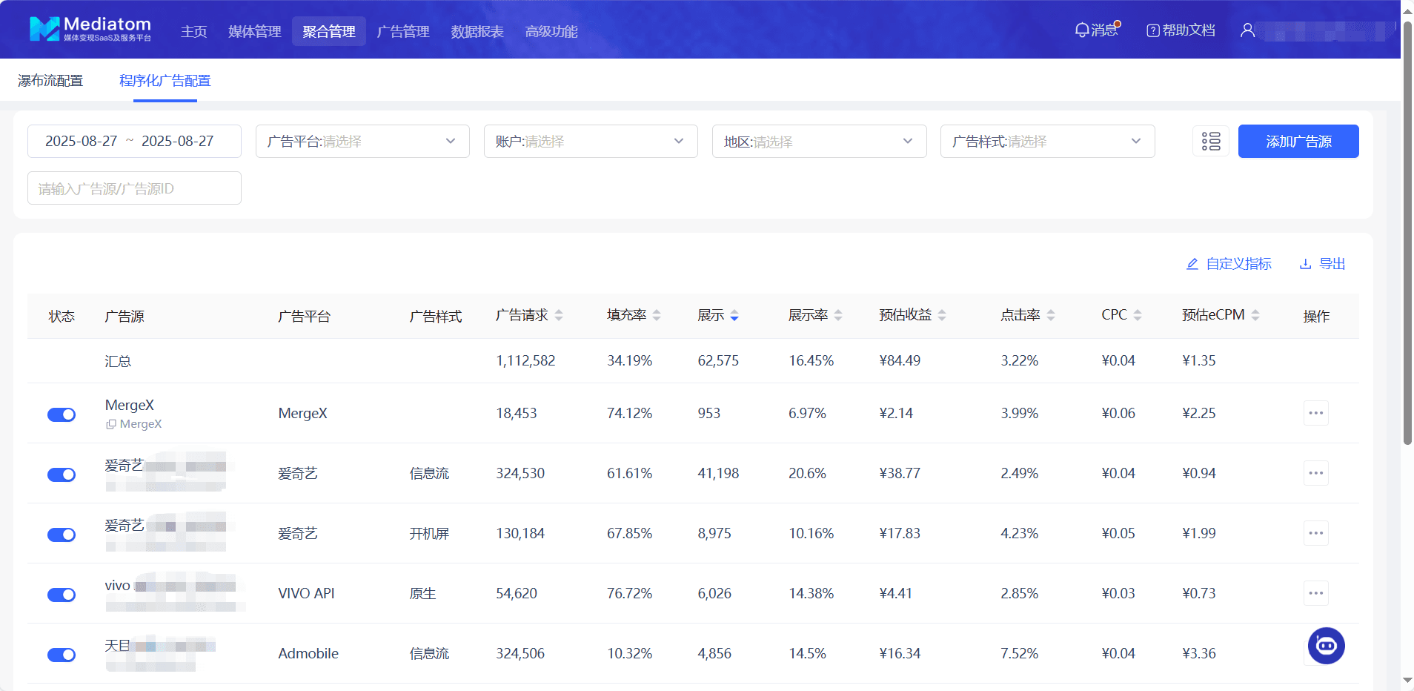The height and width of the screenshot is (691, 1414).
Task: Copy the MergeX ad source ID
Action: coord(111,425)
